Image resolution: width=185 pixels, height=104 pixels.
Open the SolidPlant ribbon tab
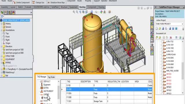click(55, 7)
